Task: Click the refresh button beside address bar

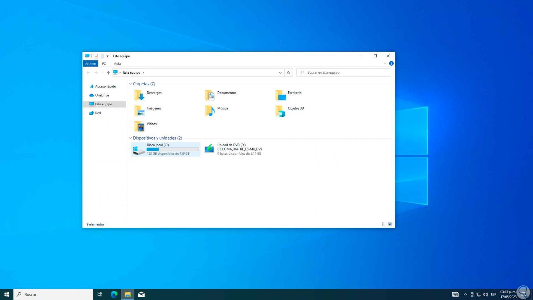Action: tap(288, 73)
